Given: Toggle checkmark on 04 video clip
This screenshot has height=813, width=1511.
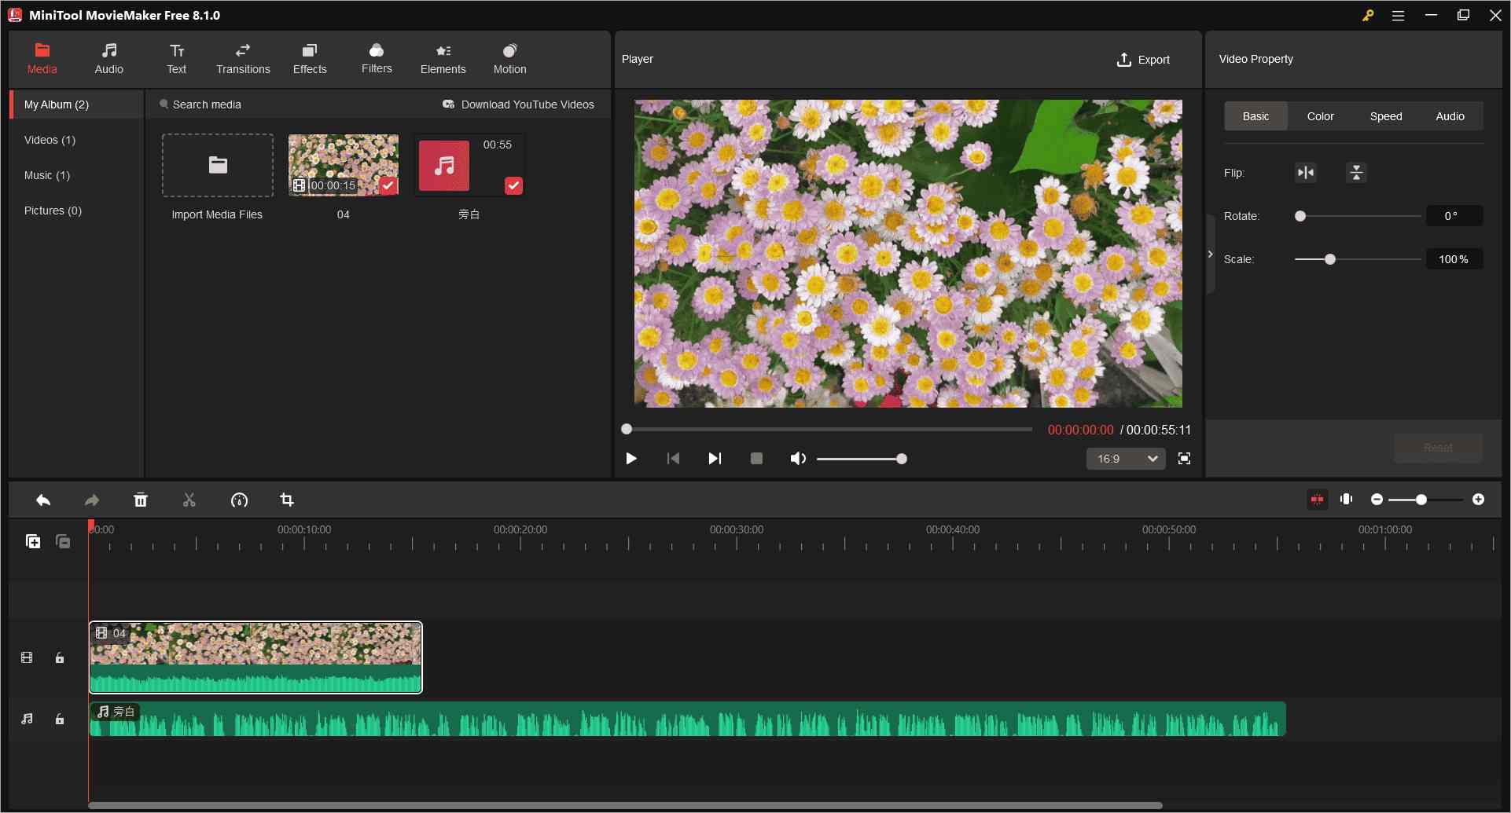Looking at the screenshot, I should (x=388, y=185).
